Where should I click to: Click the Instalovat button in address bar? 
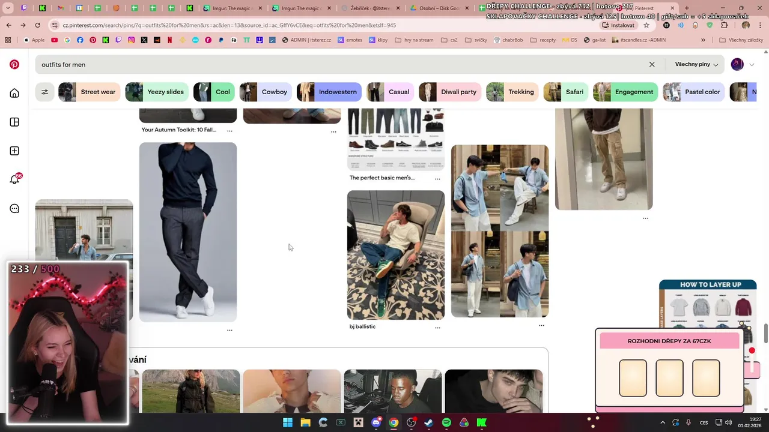coord(619,25)
